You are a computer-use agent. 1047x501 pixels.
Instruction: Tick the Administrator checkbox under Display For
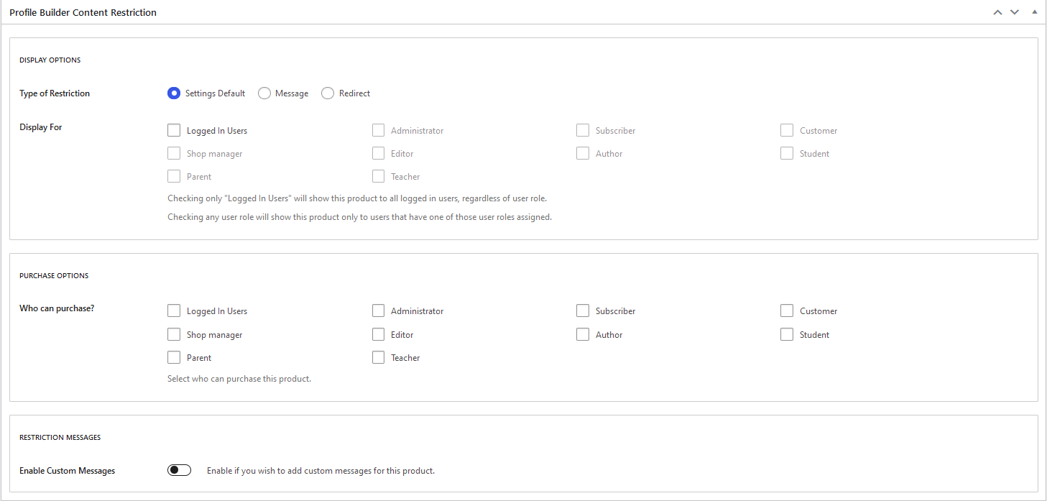(x=378, y=131)
